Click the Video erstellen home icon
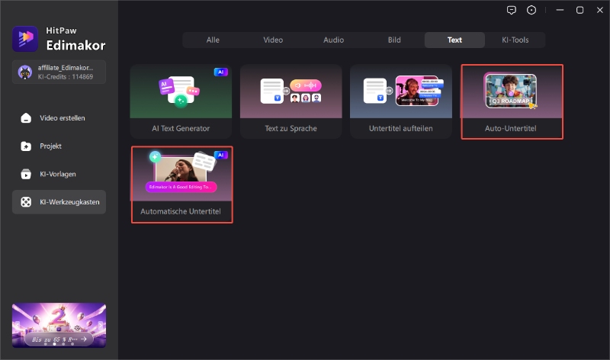The height and width of the screenshot is (360, 610). [26, 118]
